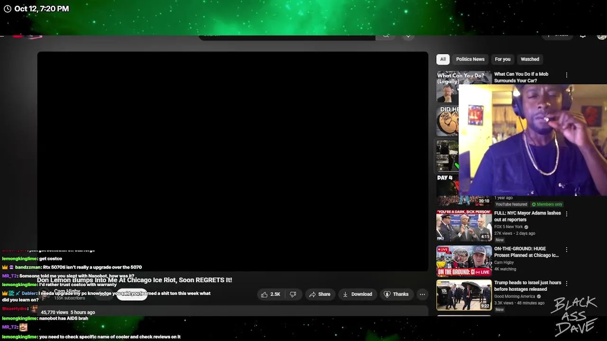Open the DAY 4 thumbnail with 20:10 duration
The width and height of the screenshot is (607, 341).
tap(464, 189)
